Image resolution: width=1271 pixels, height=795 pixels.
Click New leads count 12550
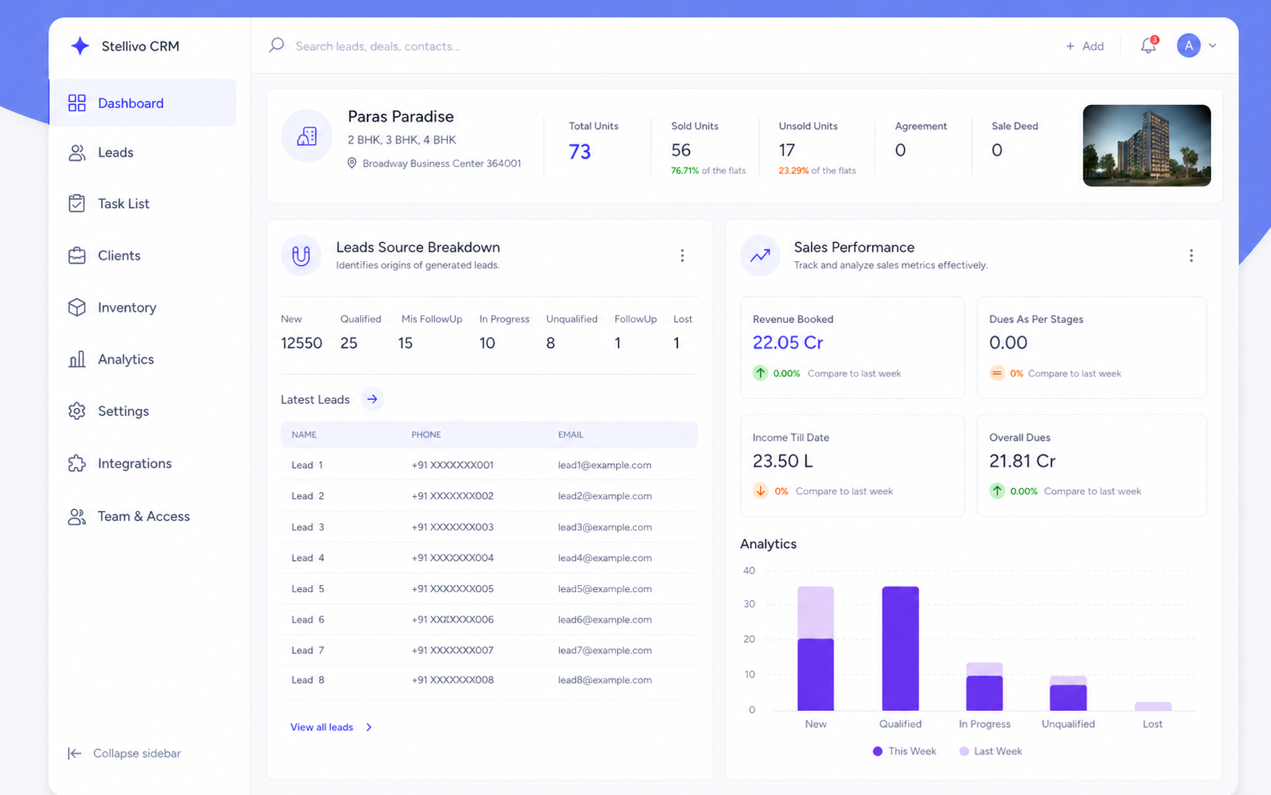(301, 343)
